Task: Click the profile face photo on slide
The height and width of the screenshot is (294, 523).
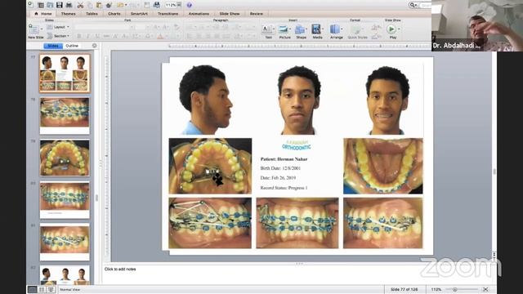Action: point(206,100)
